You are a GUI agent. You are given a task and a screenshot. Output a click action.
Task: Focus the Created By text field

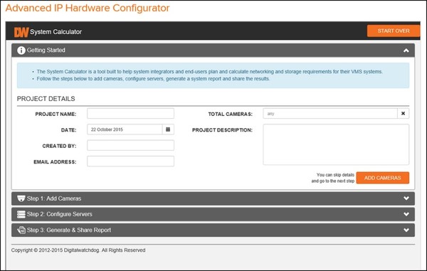[130, 145]
